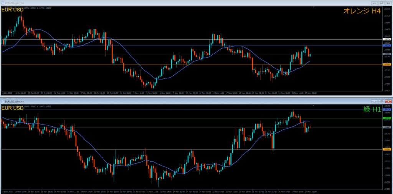Click the green price label on H1 price axis
This screenshot has height=194, width=393.
click(x=387, y=118)
